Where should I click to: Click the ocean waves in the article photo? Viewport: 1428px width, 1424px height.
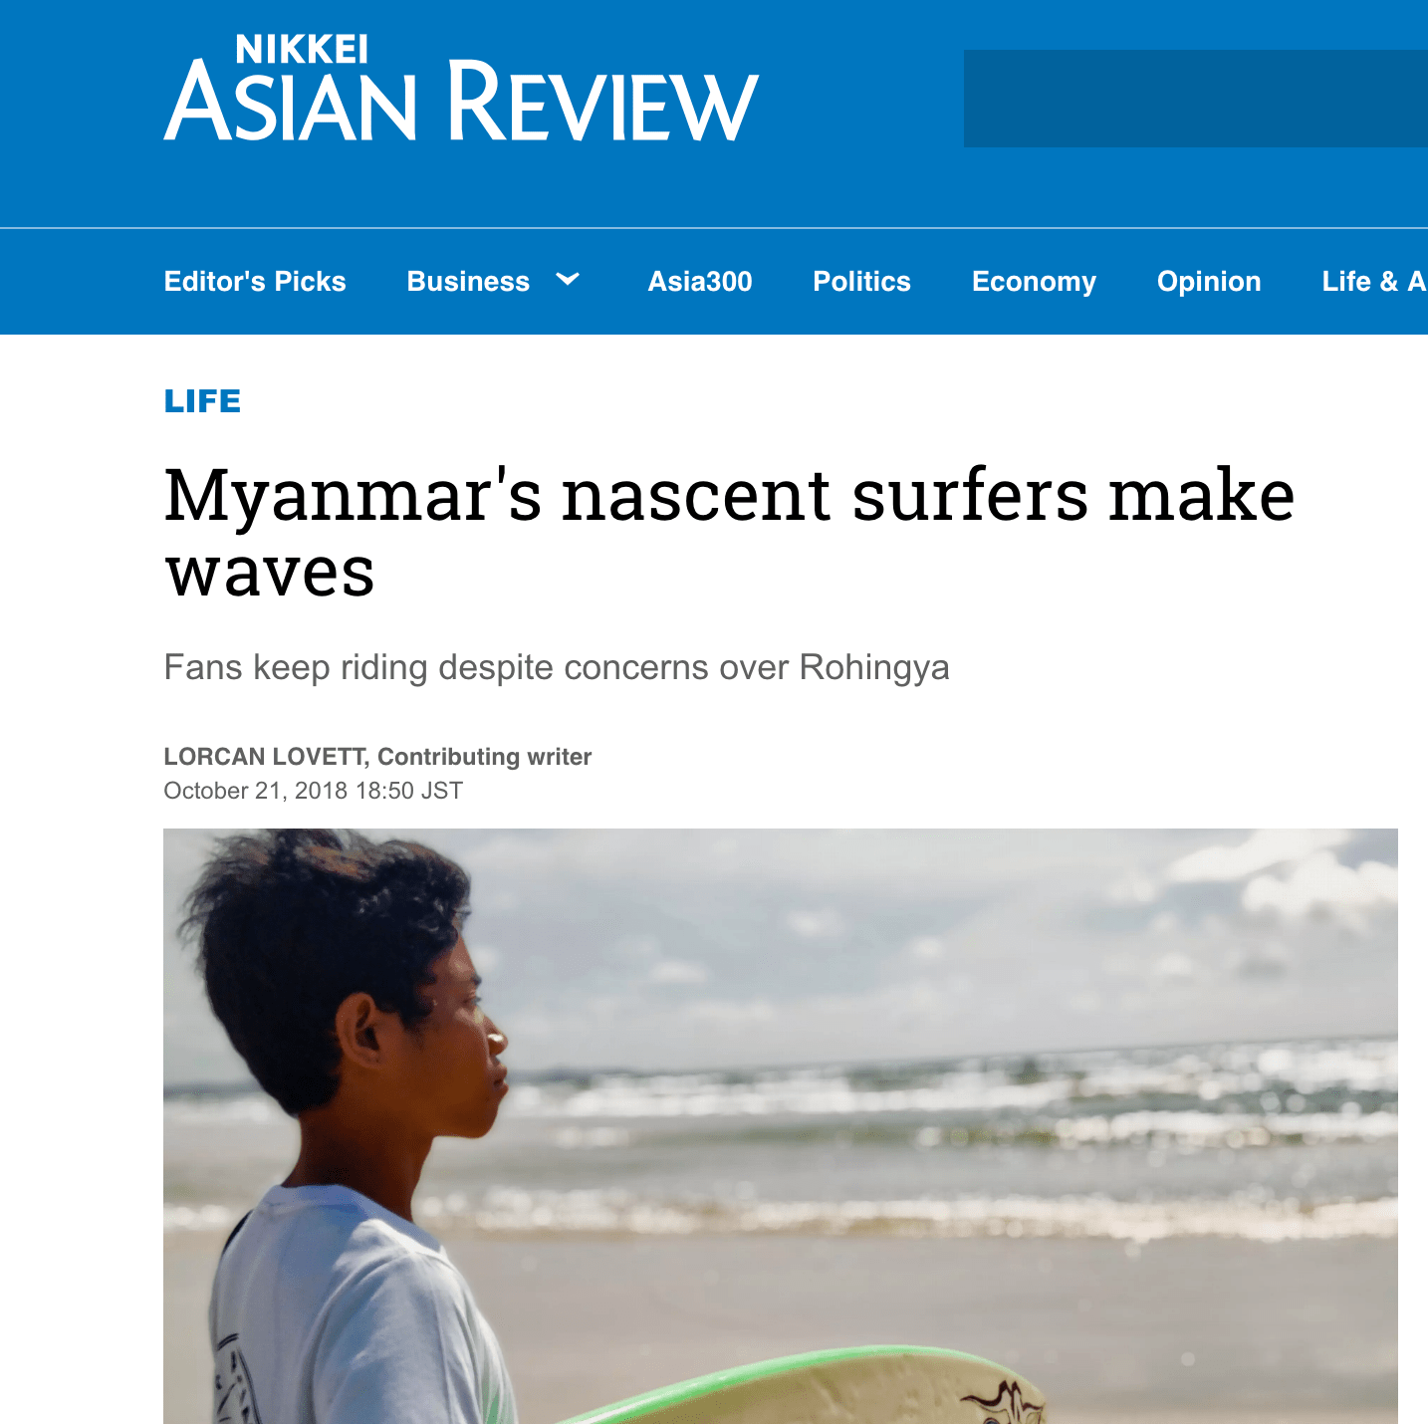(x=946, y=1105)
